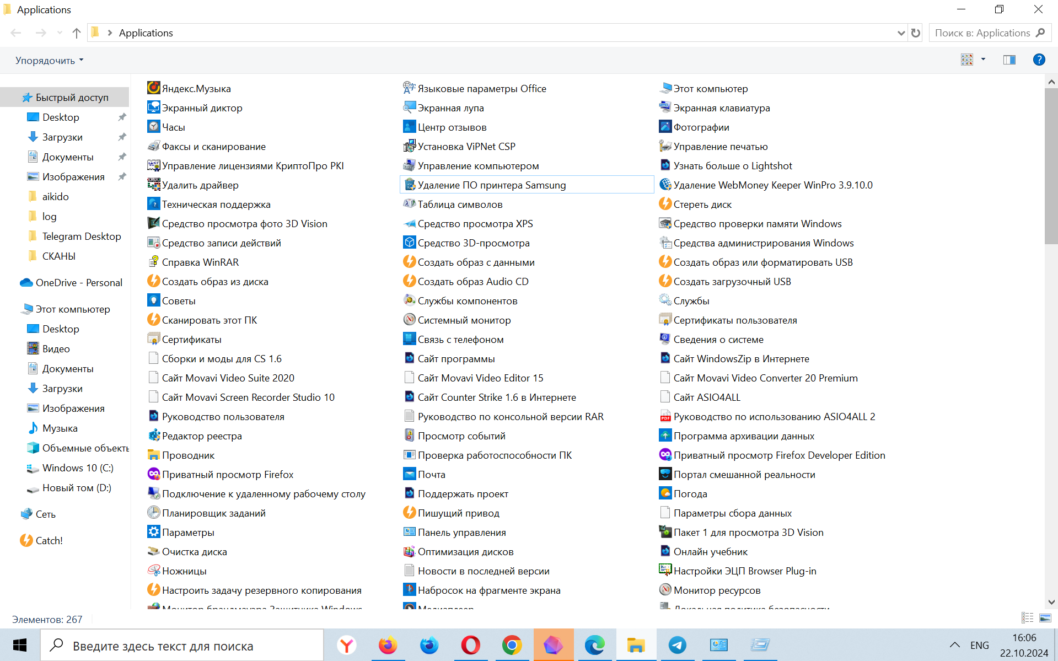Screen dimensions: 1058x661
Task: Click the Справка WinRAR icon
Action: point(154,261)
